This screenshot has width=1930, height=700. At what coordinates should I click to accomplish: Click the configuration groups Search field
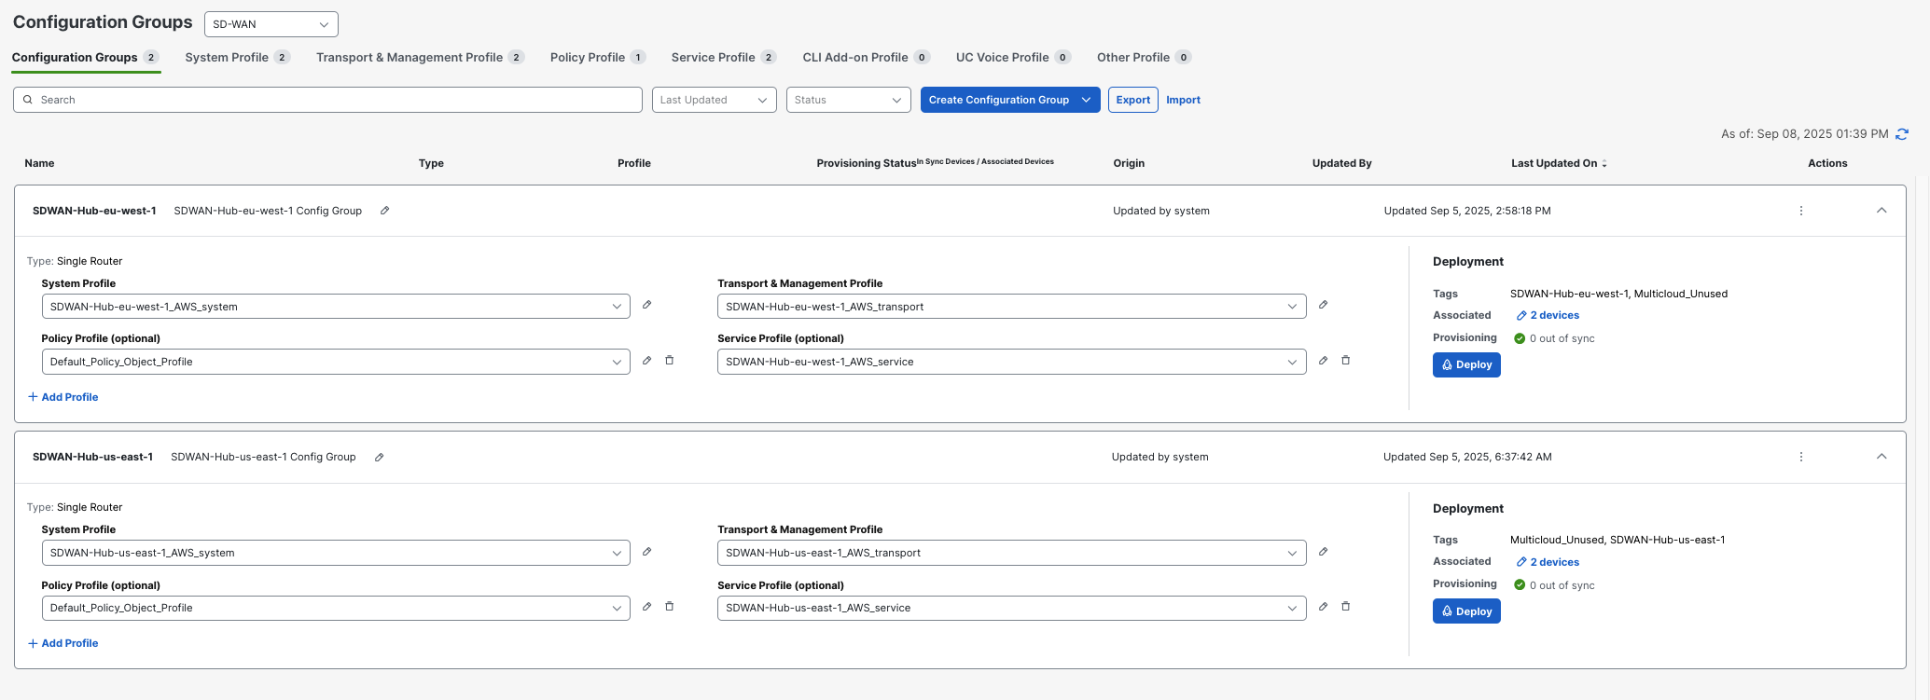(x=327, y=100)
